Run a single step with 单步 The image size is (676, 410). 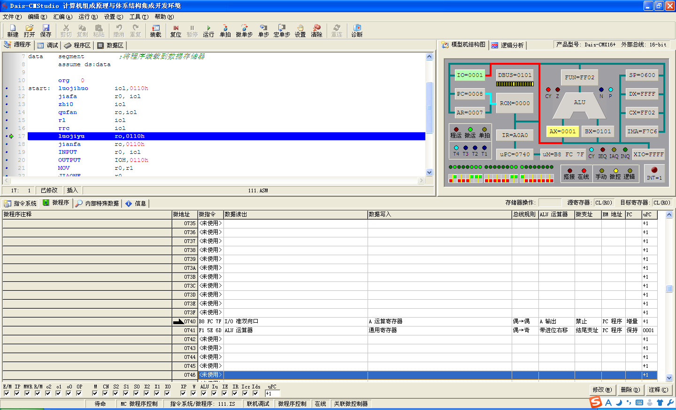click(x=263, y=31)
